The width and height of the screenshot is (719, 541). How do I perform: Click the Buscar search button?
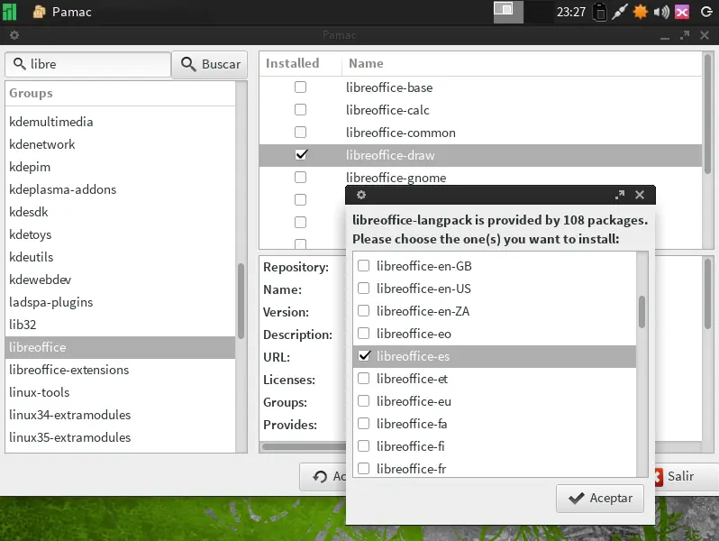tap(210, 64)
